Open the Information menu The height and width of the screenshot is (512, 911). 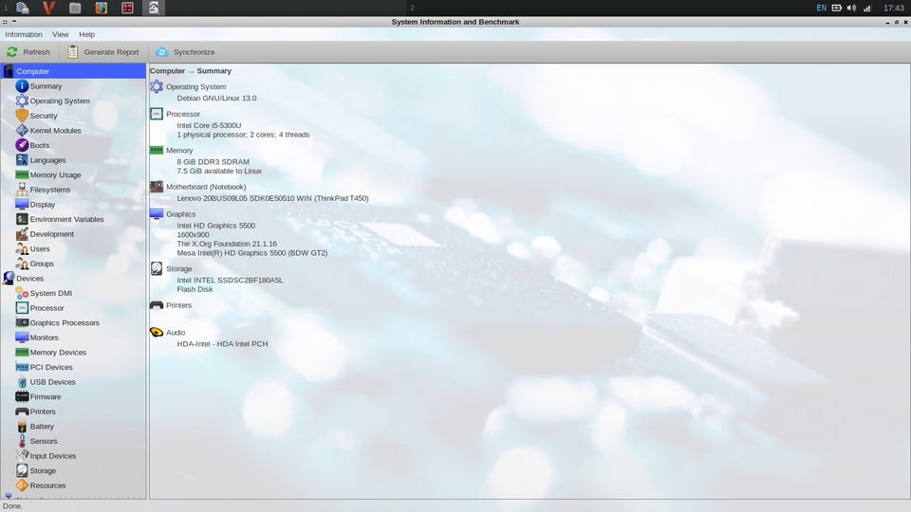point(24,34)
